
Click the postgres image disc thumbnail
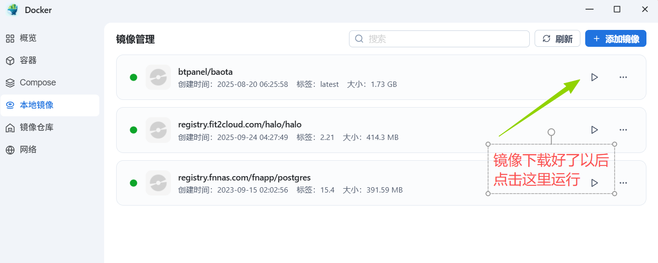click(158, 183)
